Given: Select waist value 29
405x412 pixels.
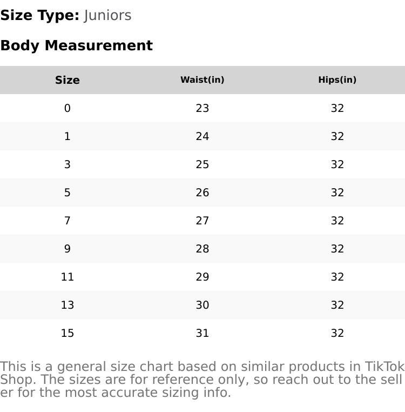Looking at the screenshot, I should point(202,277).
